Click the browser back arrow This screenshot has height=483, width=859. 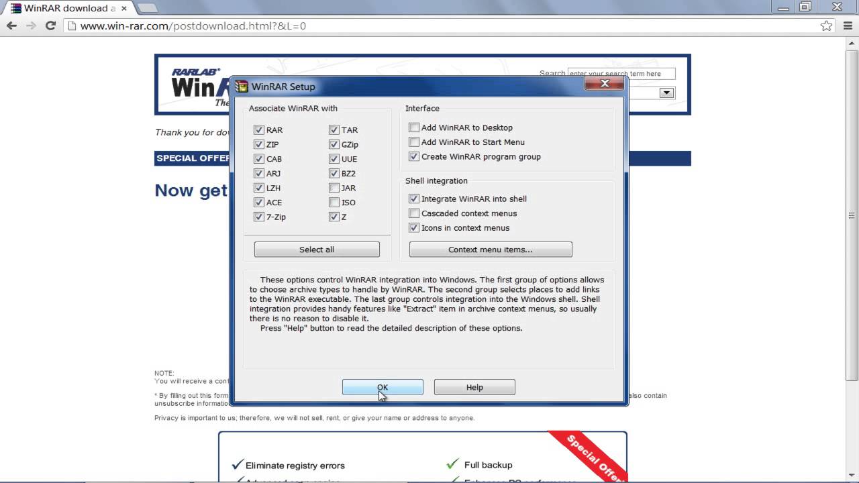coord(11,25)
